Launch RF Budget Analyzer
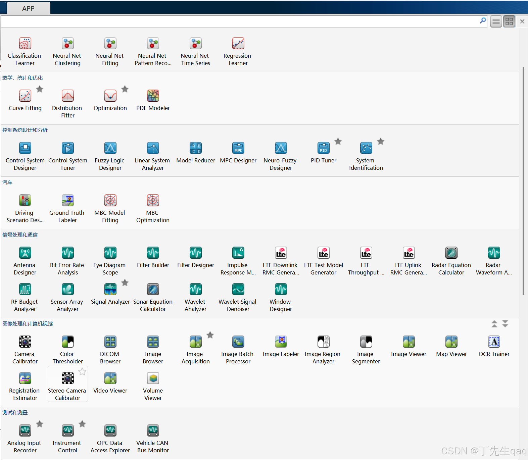The height and width of the screenshot is (460, 528). (25, 298)
